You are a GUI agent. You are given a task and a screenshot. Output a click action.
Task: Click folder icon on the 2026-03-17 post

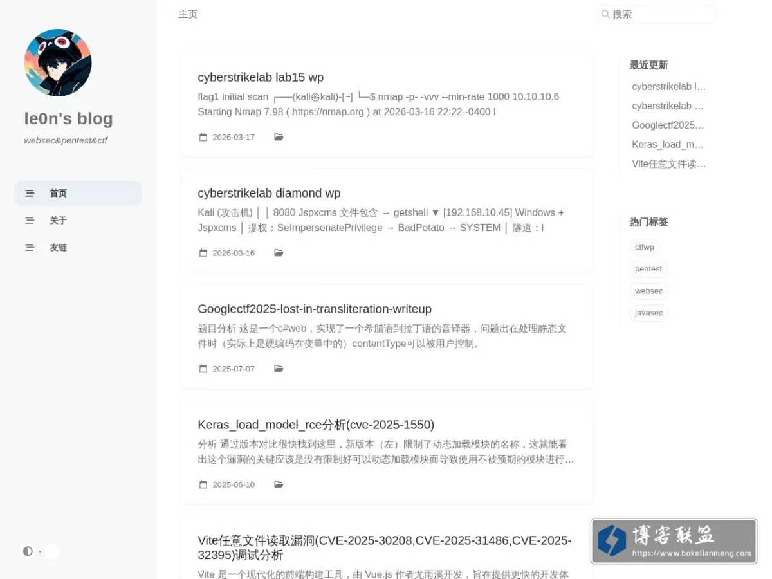tap(279, 137)
